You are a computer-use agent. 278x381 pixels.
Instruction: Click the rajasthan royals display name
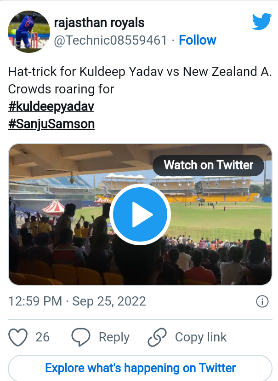pyautogui.click(x=99, y=23)
